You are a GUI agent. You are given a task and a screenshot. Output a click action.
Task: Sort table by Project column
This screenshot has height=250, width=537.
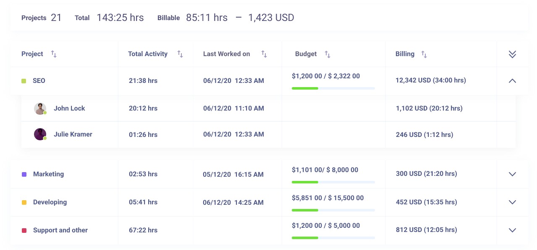click(x=54, y=54)
